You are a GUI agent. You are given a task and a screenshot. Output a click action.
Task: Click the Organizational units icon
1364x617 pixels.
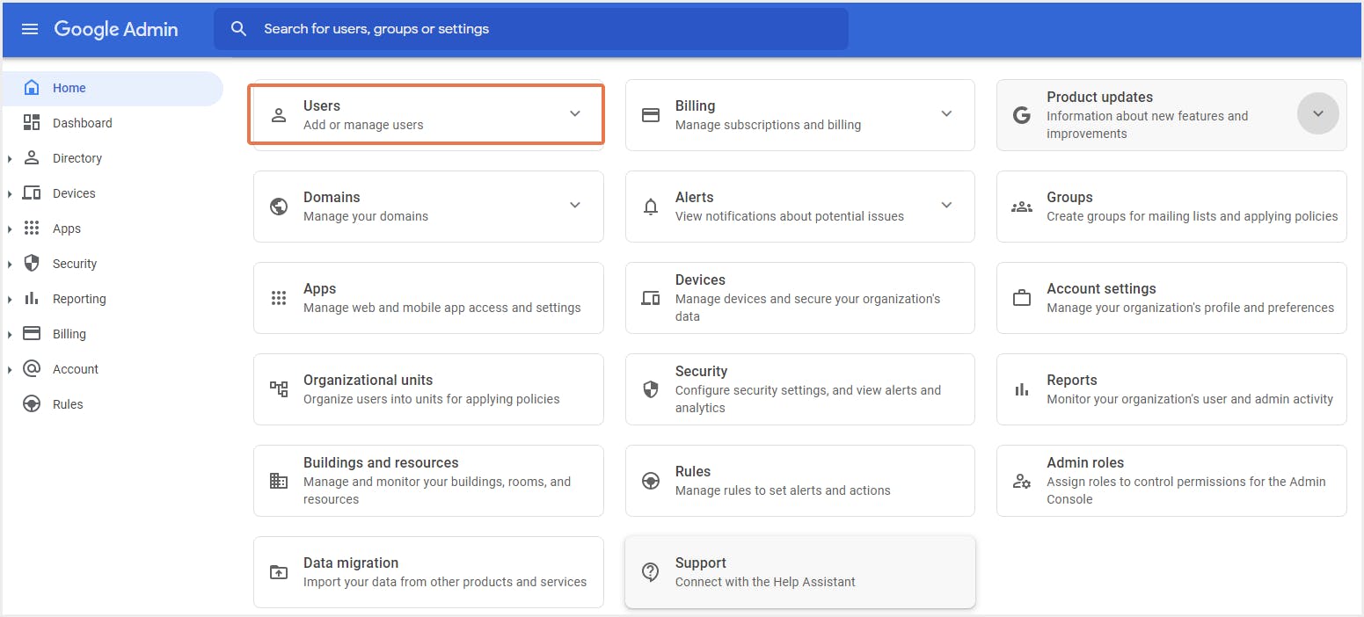click(x=279, y=388)
